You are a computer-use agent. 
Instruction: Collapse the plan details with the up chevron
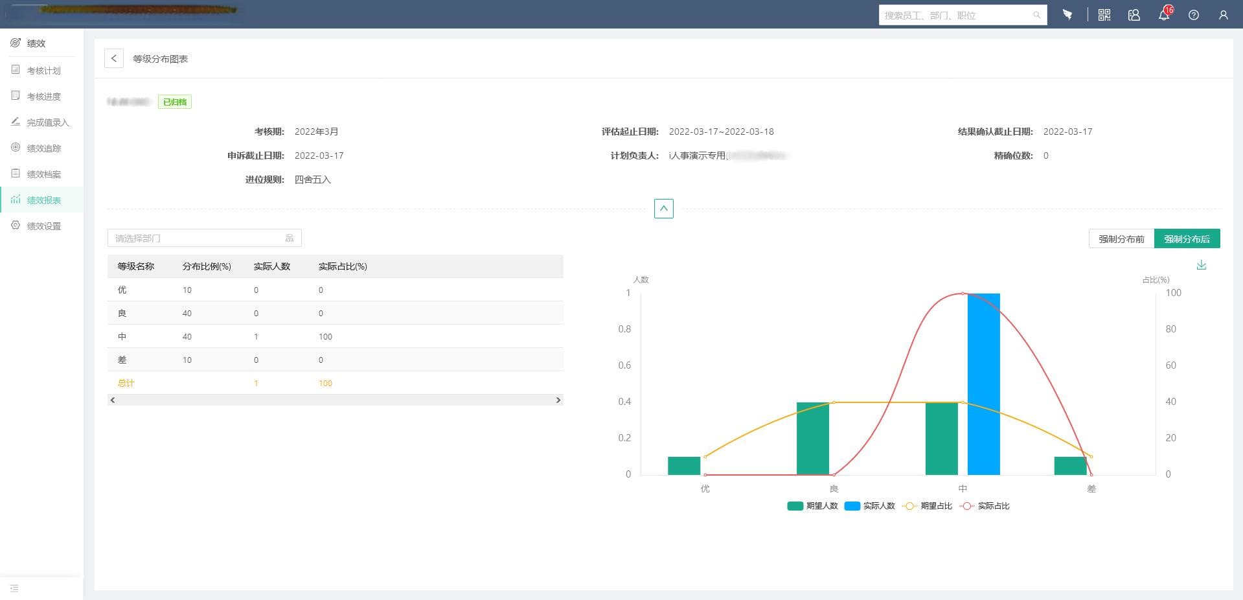664,209
